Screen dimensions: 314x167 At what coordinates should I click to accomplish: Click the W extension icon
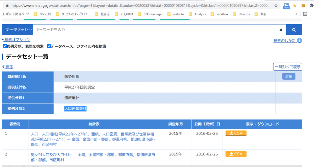coord(295,5)
